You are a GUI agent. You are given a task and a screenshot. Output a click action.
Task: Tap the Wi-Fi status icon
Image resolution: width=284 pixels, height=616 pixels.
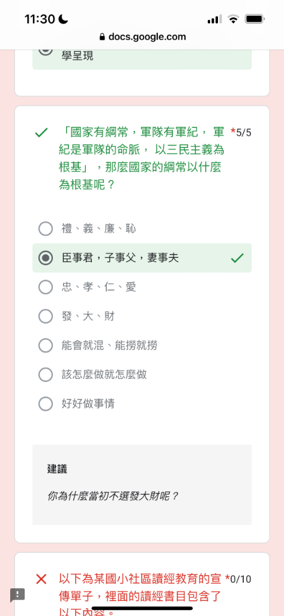tap(234, 19)
